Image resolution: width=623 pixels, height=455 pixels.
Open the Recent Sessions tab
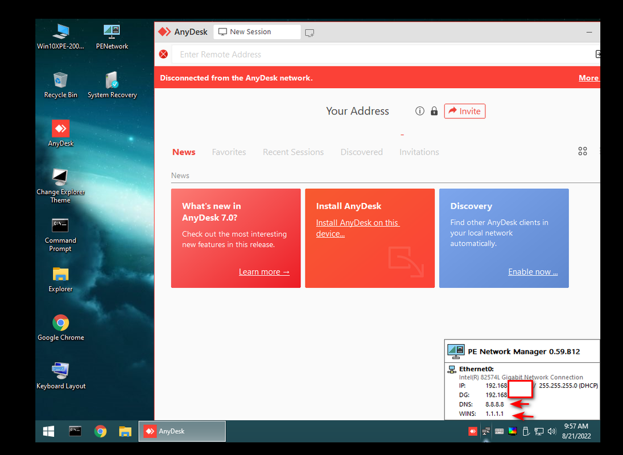coord(293,152)
